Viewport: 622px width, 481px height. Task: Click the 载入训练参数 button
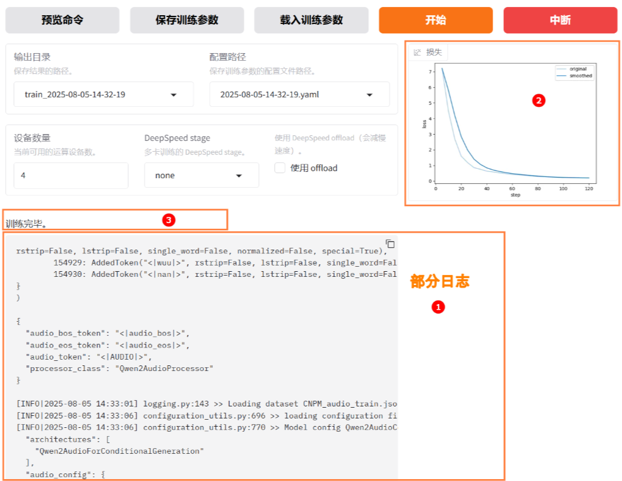[311, 20]
